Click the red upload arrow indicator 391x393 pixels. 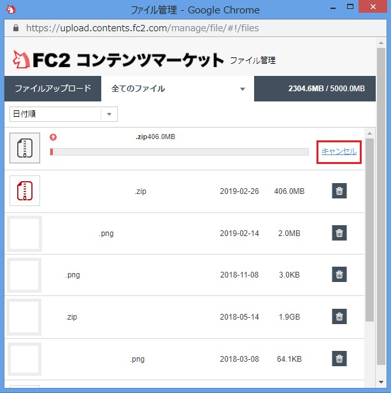click(x=53, y=137)
